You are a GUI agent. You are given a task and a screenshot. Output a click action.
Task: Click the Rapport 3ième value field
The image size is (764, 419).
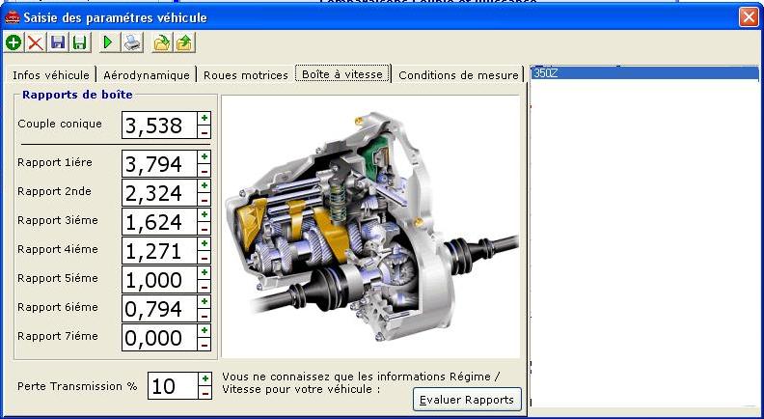158,221
